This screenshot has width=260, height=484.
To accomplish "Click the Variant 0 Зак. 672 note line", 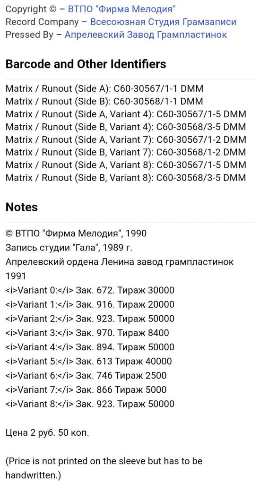I will tap(90, 290).
